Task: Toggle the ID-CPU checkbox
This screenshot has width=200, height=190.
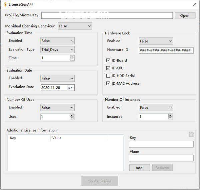Action: click(x=108, y=68)
